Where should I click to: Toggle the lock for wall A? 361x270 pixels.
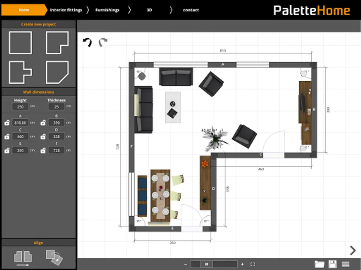(x=7, y=123)
